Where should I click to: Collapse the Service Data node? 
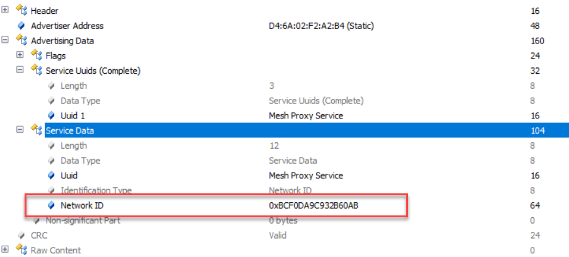click(x=20, y=130)
